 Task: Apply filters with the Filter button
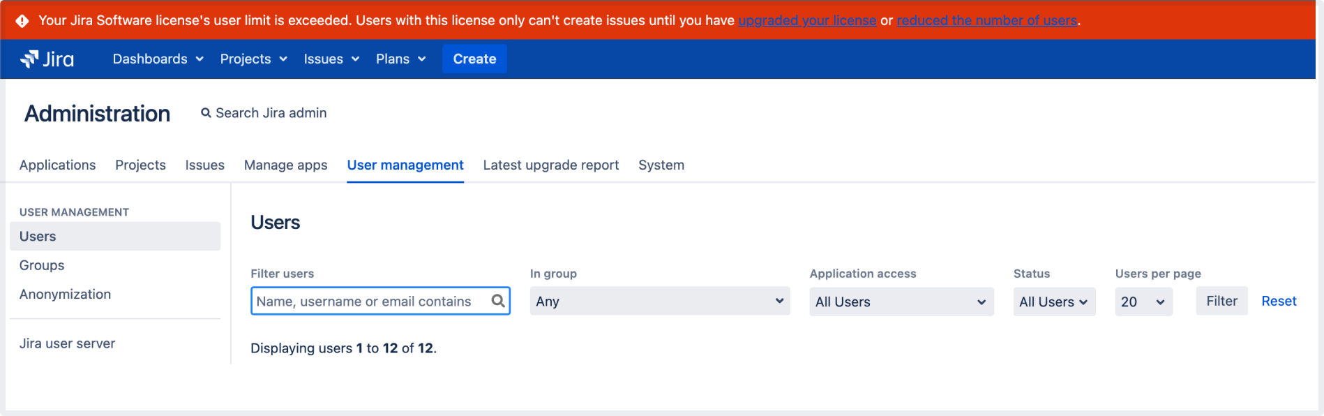click(1221, 301)
